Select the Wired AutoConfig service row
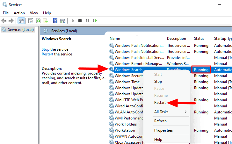This screenshot has width=232, height=144. [129, 106]
